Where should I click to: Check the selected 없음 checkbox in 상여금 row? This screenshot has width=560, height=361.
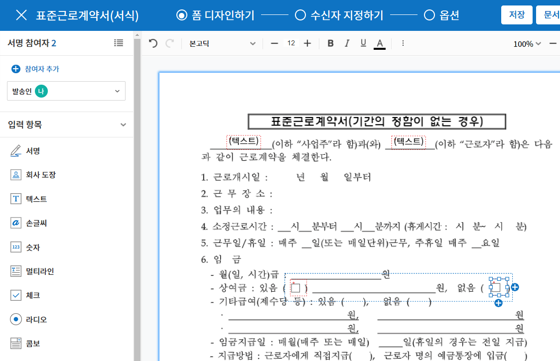pos(496,287)
